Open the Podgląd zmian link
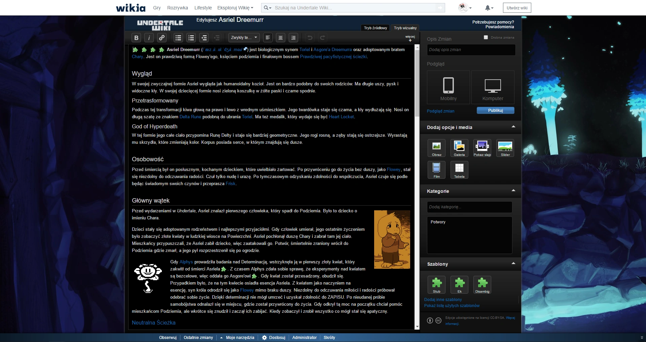 [x=441, y=111]
